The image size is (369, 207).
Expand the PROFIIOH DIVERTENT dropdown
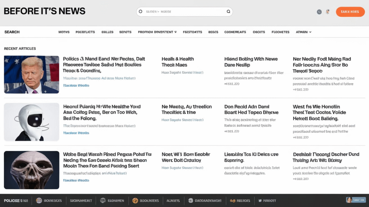pyautogui.click(x=157, y=32)
